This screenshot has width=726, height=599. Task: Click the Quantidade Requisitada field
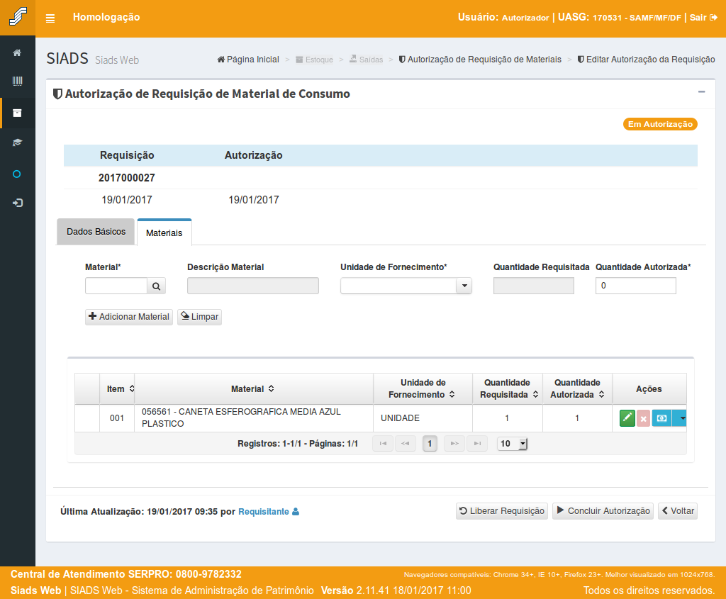tap(534, 286)
